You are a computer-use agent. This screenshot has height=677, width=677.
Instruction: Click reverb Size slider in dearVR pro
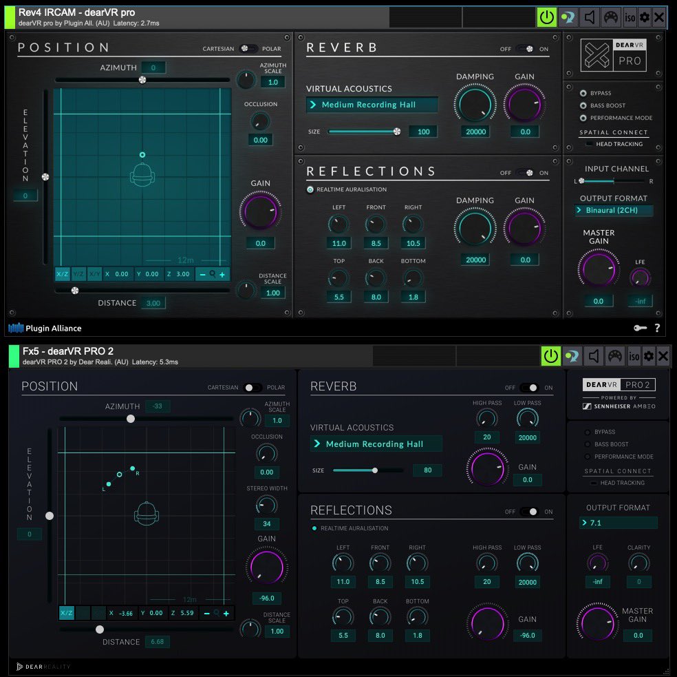point(364,132)
